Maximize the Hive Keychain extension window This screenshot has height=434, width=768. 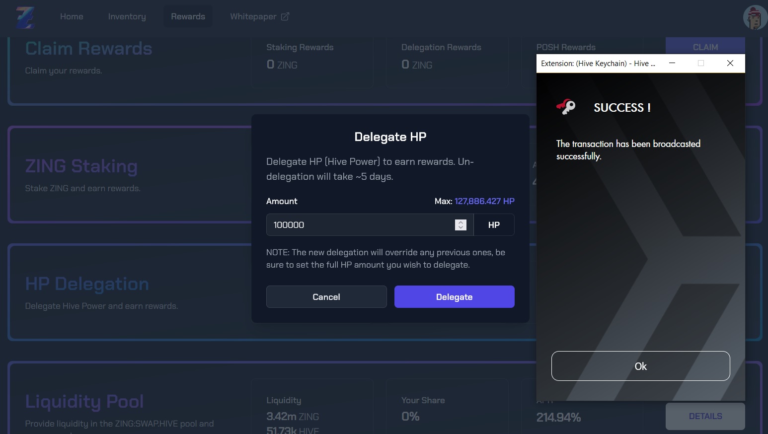701,63
